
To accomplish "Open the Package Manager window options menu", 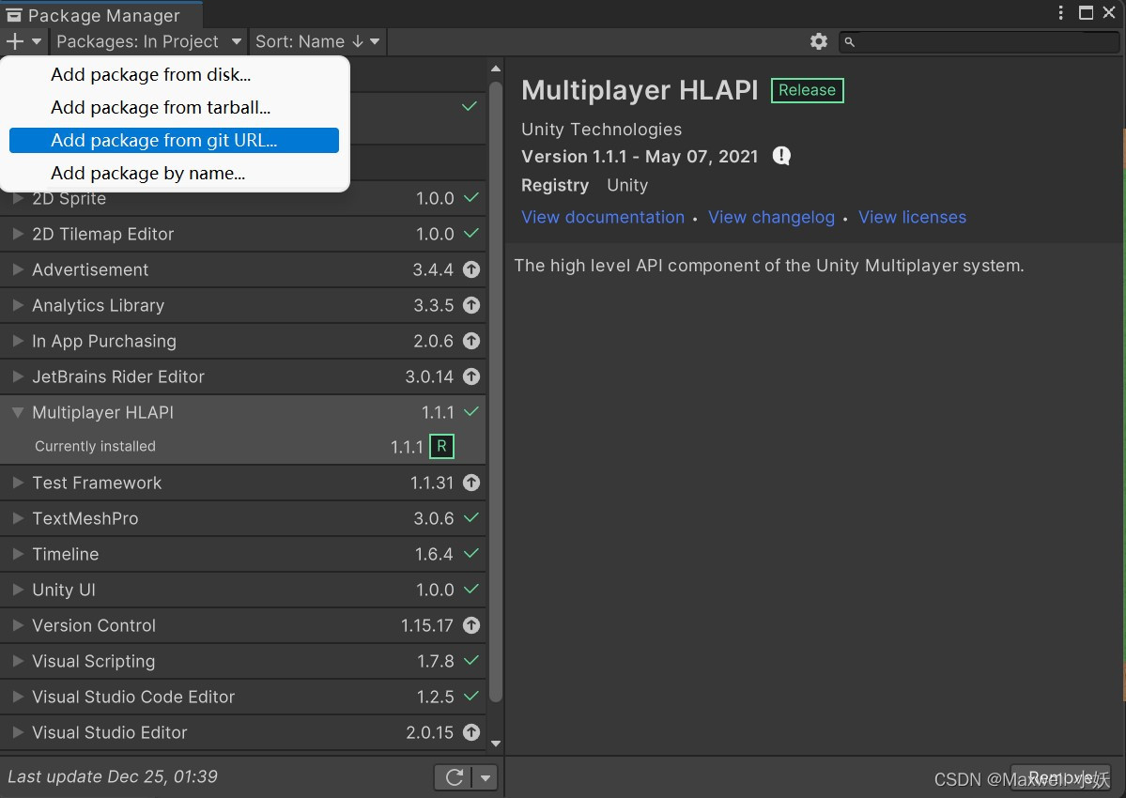I will (1060, 13).
